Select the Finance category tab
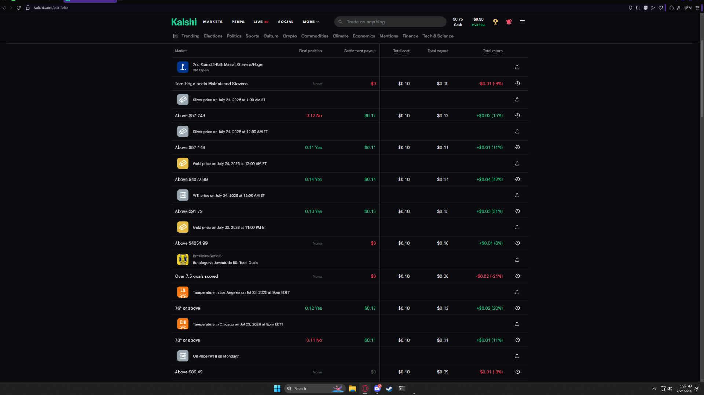 (x=410, y=36)
